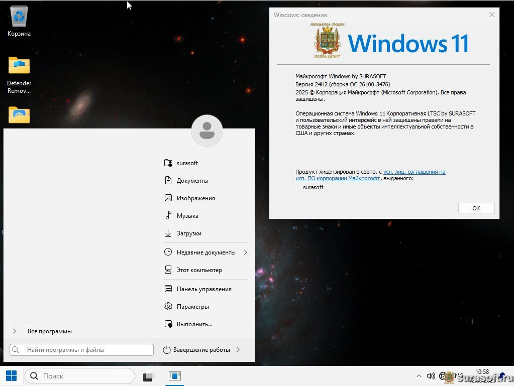The height and width of the screenshot is (386, 514).
Task: Click the Музыка note icon
Action: click(168, 215)
